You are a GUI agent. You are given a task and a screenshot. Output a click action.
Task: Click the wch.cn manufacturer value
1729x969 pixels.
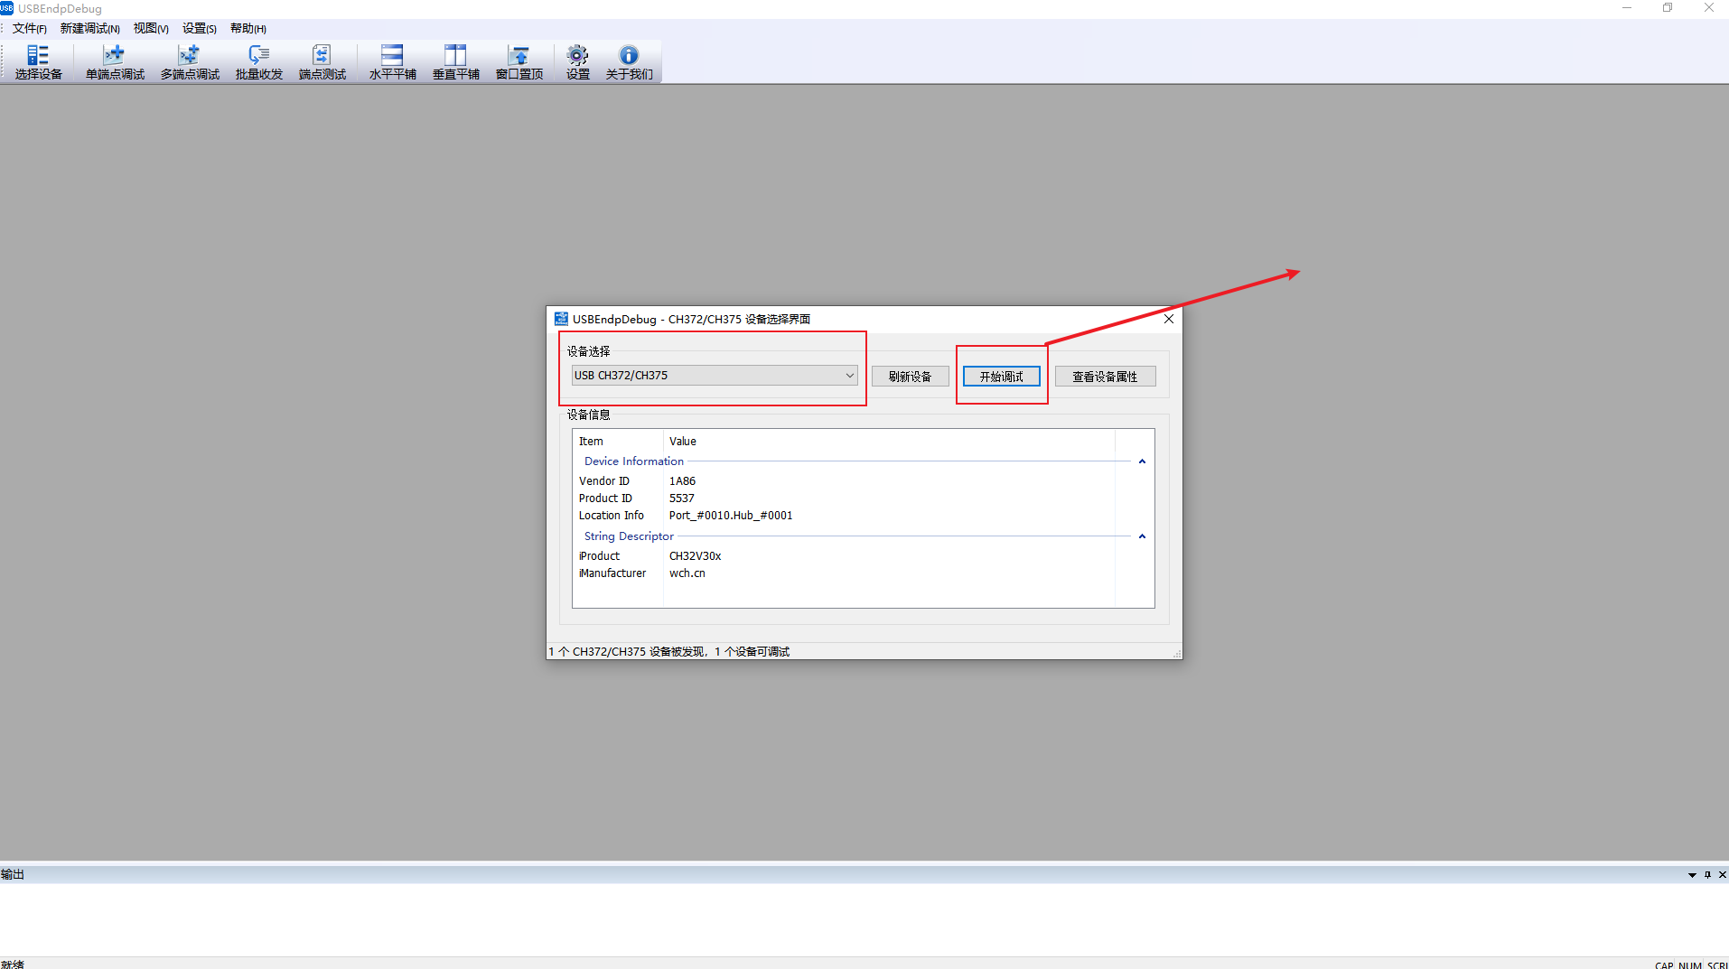687,573
